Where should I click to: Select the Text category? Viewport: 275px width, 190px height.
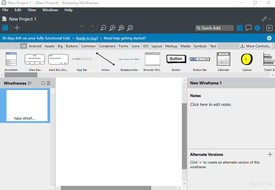(213, 46)
